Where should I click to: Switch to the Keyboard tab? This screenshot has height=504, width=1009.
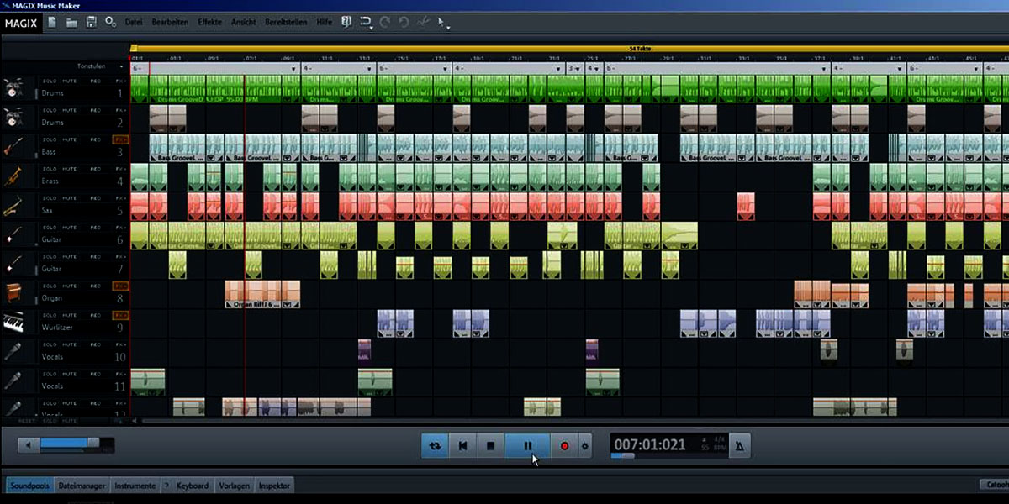[x=187, y=486]
